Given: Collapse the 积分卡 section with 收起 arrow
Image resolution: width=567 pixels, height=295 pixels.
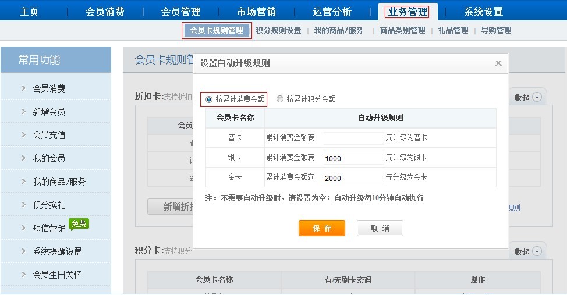Looking at the screenshot, I should point(537,251).
